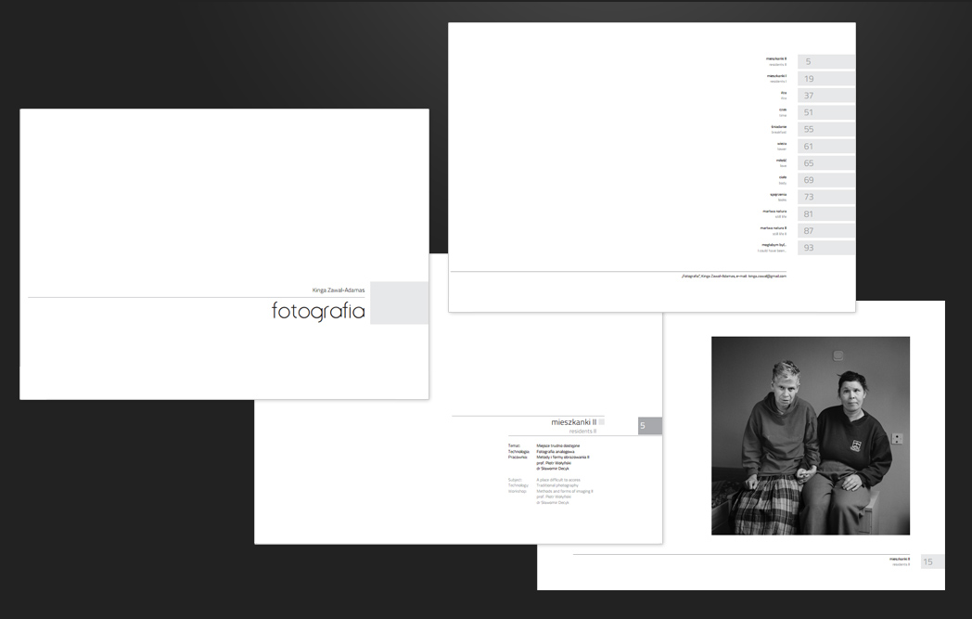
Task: Click the "Miejsce trudno dostępne" line
Action: 558,446
